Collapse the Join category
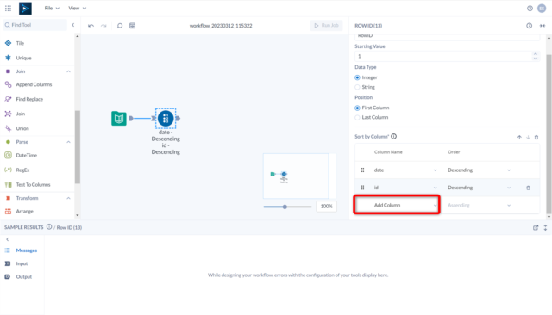 (x=68, y=71)
